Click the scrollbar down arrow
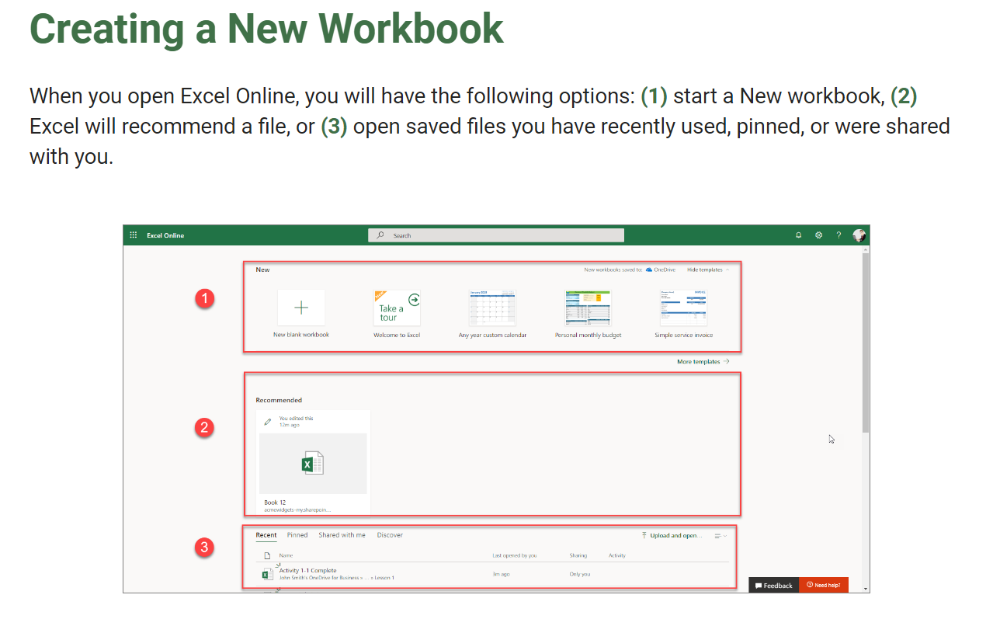993x633 pixels. pyautogui.click(x=866, y=589)
